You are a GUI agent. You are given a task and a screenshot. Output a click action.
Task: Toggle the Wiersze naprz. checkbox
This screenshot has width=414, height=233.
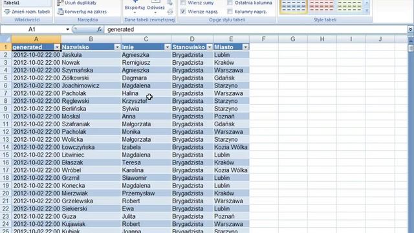coord(183,12)
